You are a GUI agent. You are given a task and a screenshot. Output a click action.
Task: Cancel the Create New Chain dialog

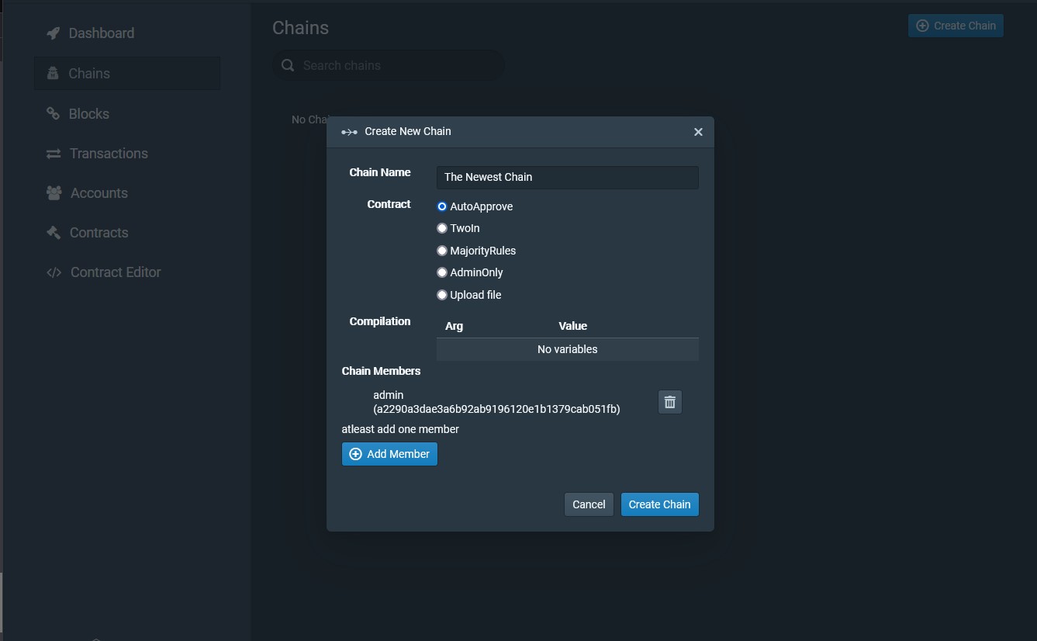pyautogui.click(x=588, y=504)
